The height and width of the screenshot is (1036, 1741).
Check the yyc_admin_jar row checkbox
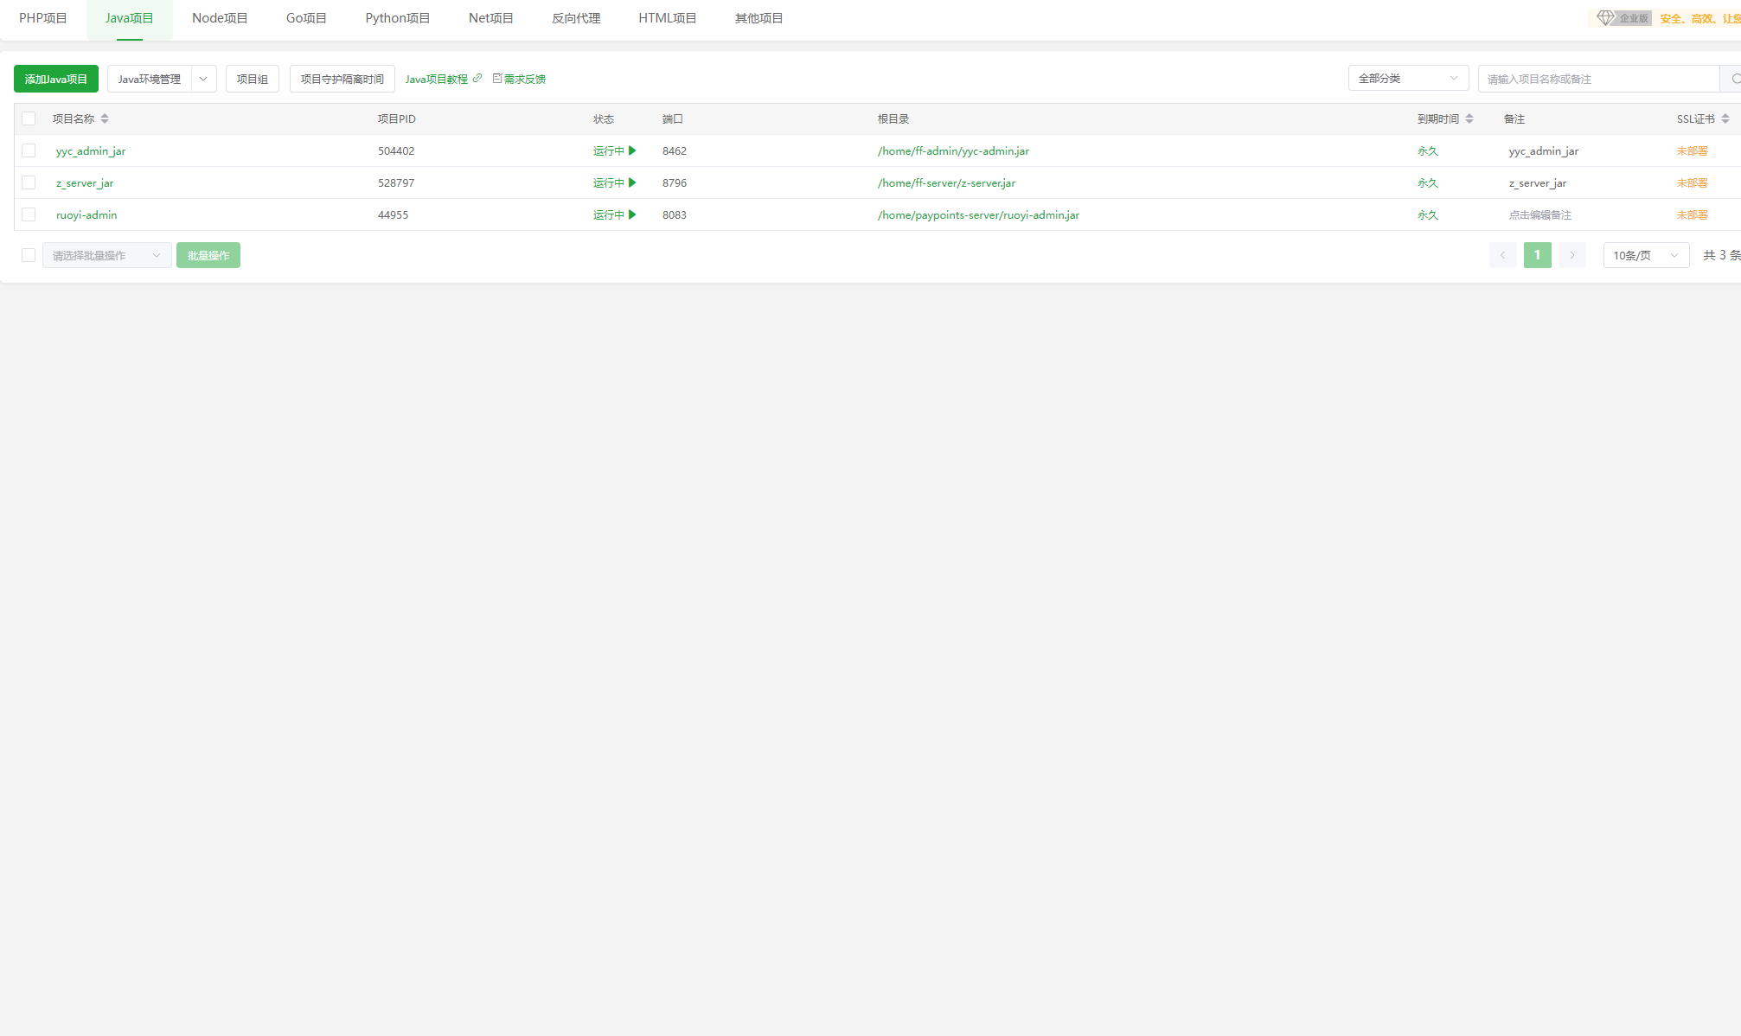[29, 150]
